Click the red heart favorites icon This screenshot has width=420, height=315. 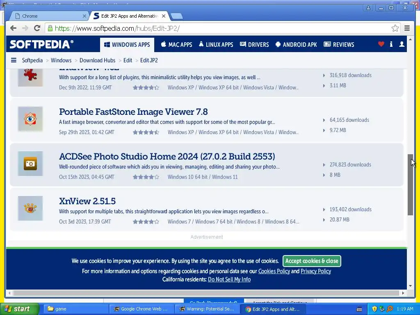pyautogui.click(x=381, y=44)
